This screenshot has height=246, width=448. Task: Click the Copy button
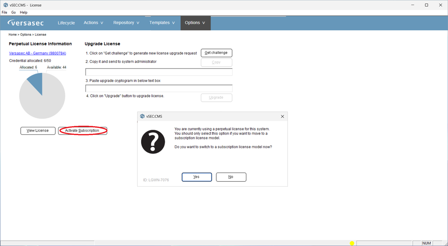217,62
